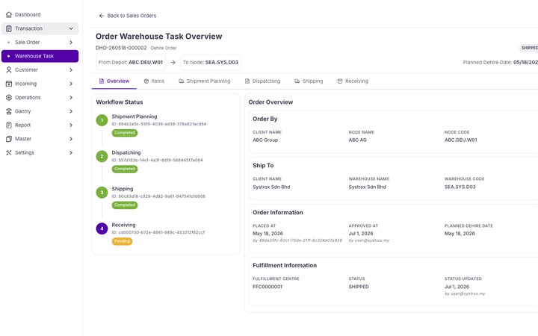Expand the Gantry submenu chevron

[71, 111]
